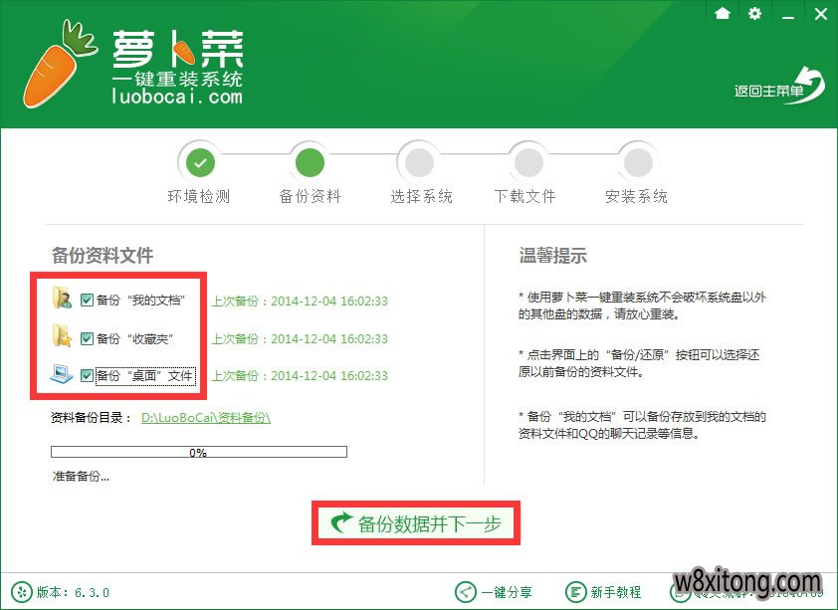The width and height of the screenshot is (838, 610).
Task: Click the home icon in the titlebar
Action: [725, 14]
